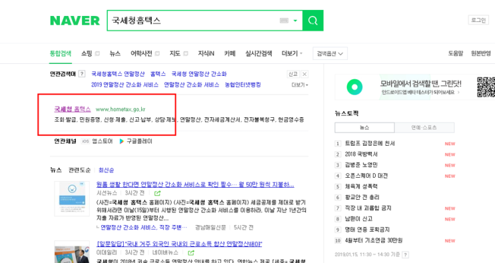Open the 국세청 홈택스 site link
The height and width of the screenshot is (263, 495).
pyautogui.click(x=73, y=109)
